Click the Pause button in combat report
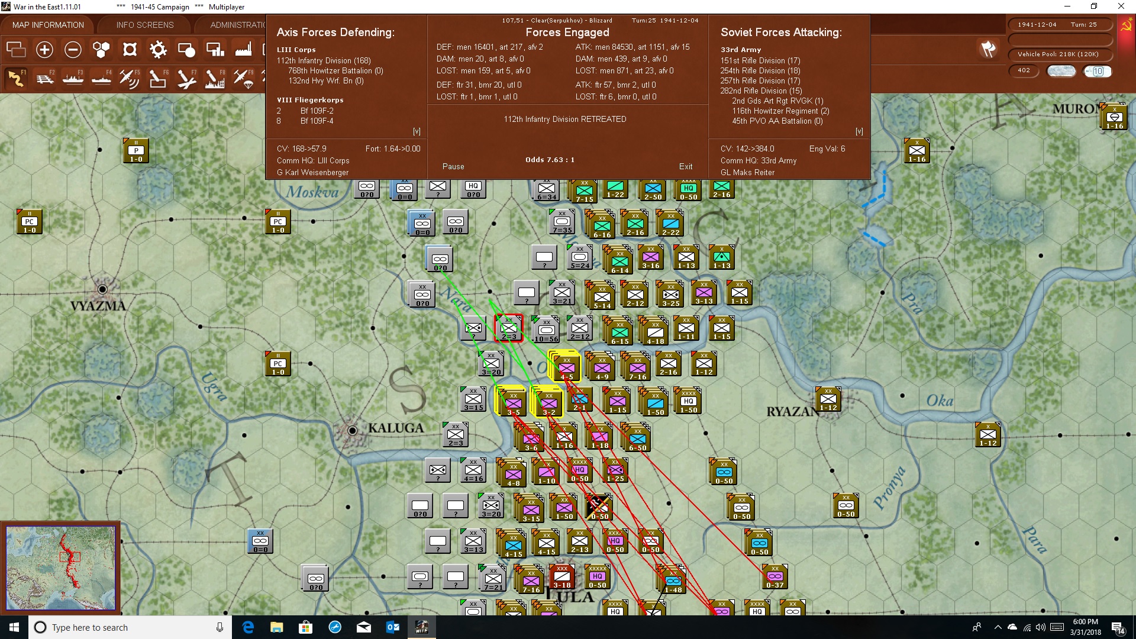1136x639 pixels. coord(453,167)
